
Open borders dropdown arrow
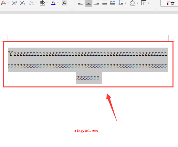(148, 3)
